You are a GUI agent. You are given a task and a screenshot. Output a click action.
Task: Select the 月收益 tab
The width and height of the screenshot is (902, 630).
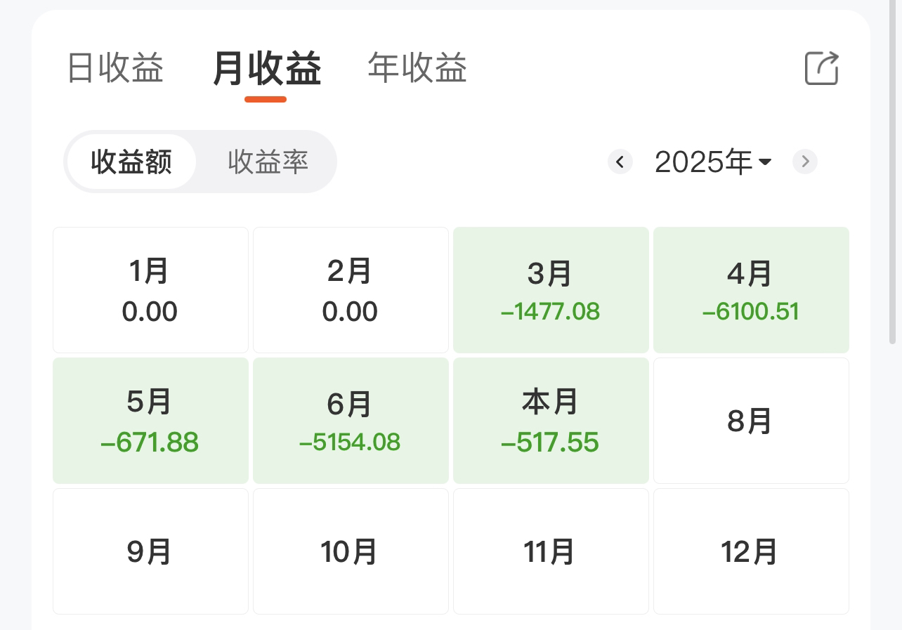[266, 70]
